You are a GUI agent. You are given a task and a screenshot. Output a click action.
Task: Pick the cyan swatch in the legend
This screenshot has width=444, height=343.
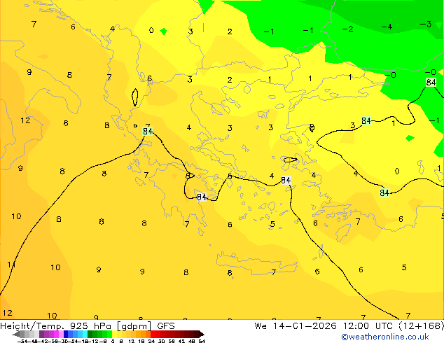[x=85, y=335]
